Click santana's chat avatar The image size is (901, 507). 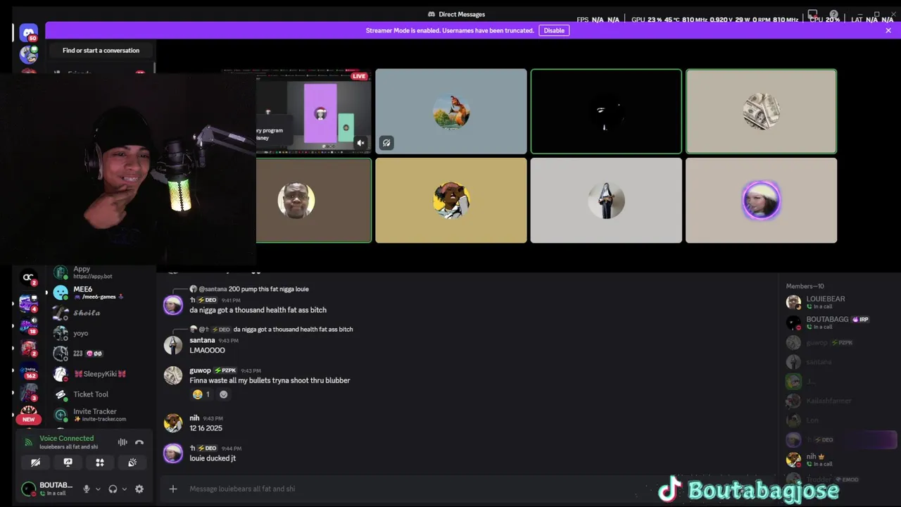click(x=173, y=345)
